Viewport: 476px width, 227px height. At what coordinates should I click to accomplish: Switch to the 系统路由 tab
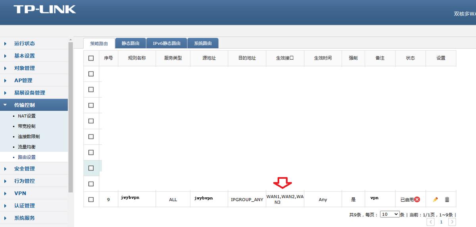point(203,43)
